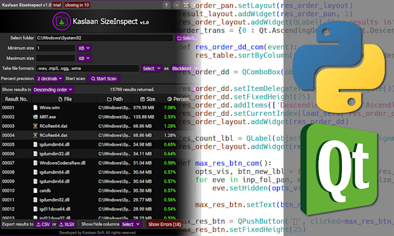Open the Maximum size KB unit dropdown

(84, 58)
